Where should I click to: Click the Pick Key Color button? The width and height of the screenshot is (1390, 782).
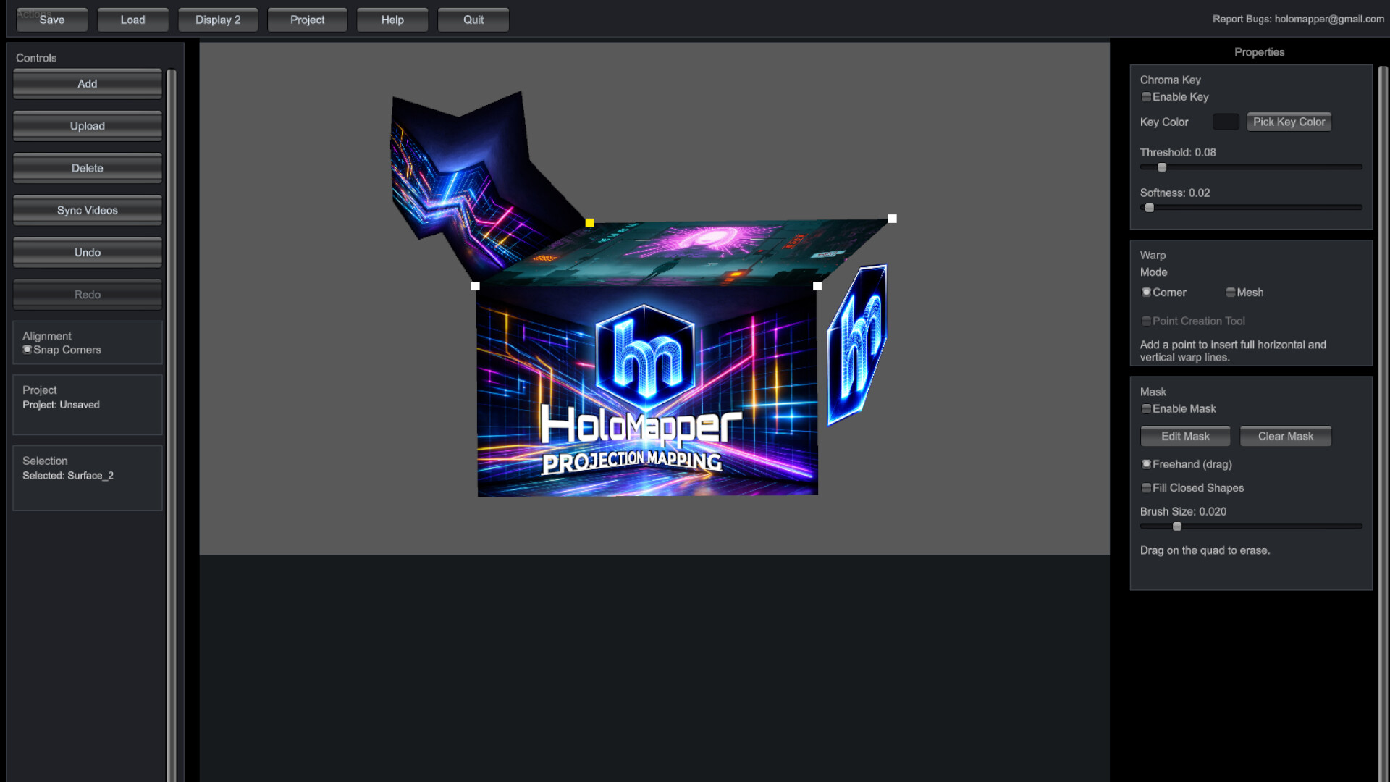(1289, 122)
